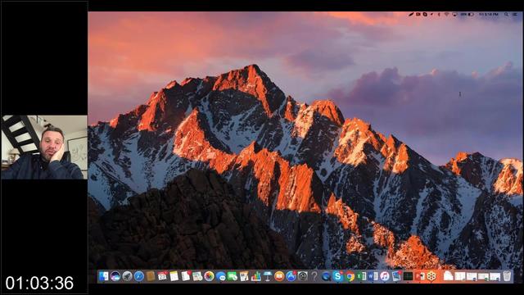Open the Photos colorful pinwheel icon
Viewport: 524px width, 295px height.
tap(210, 276)
